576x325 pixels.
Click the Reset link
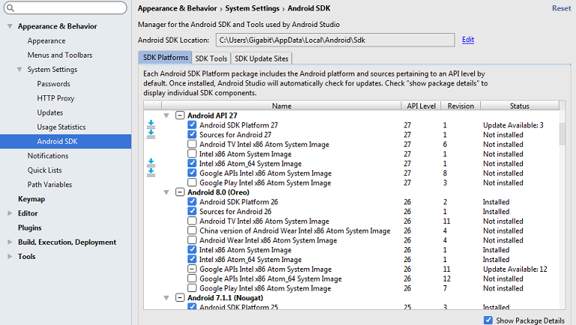point(561,8)
